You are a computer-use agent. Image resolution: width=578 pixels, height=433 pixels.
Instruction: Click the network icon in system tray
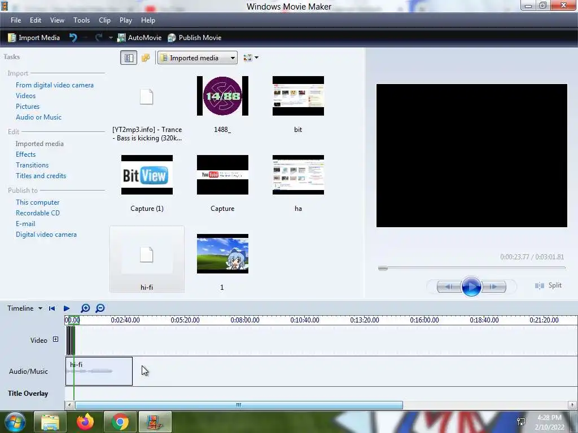(x=521, y=422)
